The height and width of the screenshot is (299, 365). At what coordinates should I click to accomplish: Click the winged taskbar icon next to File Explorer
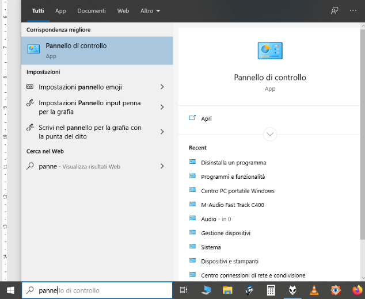(x=249, y=290)
